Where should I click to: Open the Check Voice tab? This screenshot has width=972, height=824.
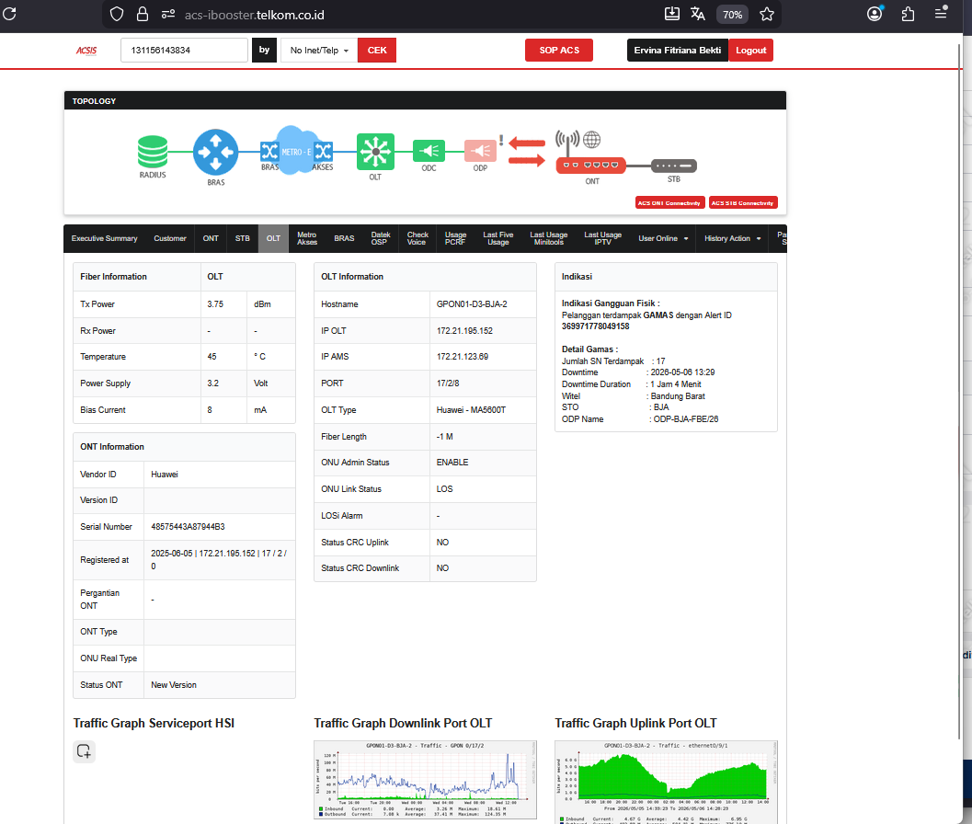417,239
